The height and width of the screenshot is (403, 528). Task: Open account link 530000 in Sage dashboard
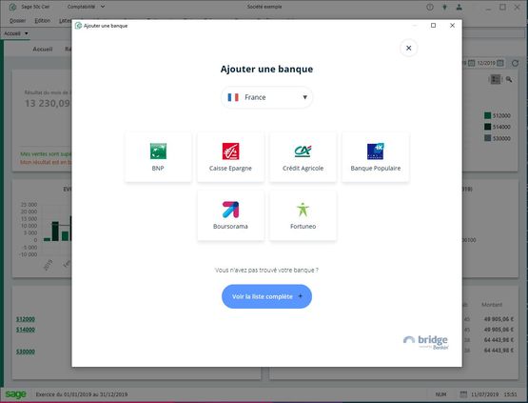click(x=26, y=352)
